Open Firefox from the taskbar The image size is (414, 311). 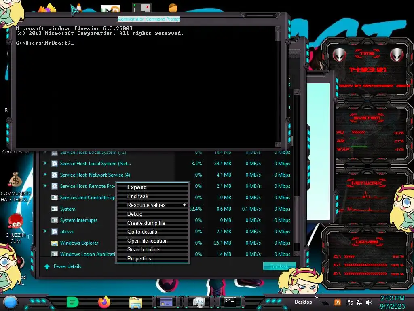pyautogui.click(x=104, y=302)
